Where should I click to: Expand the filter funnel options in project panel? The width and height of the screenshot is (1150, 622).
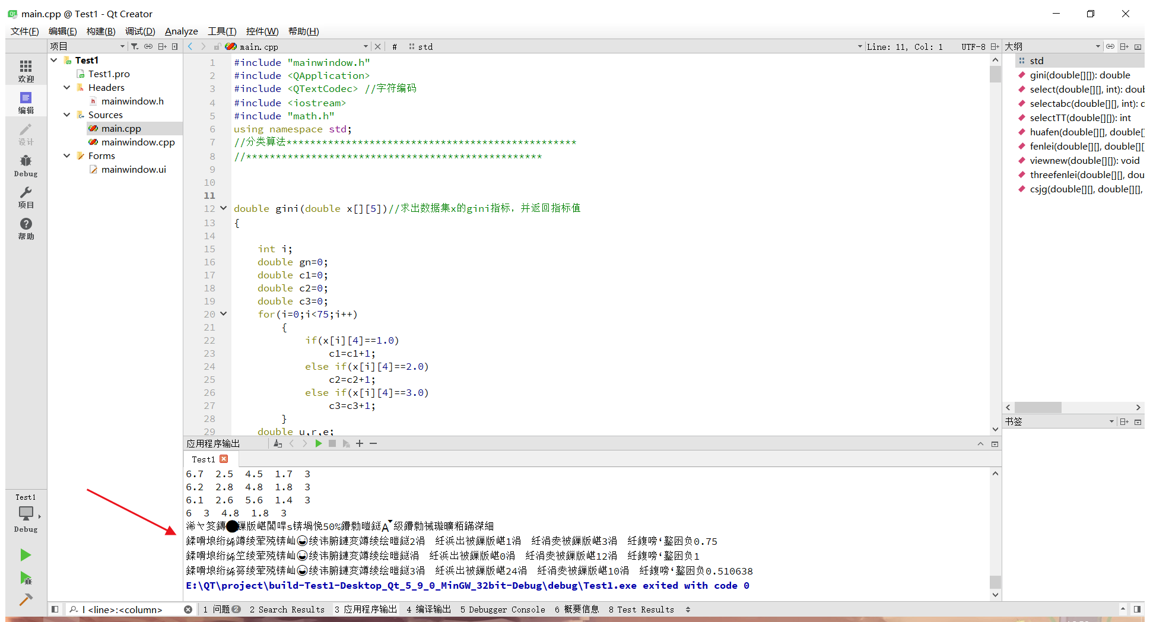[x=134, y=46]
